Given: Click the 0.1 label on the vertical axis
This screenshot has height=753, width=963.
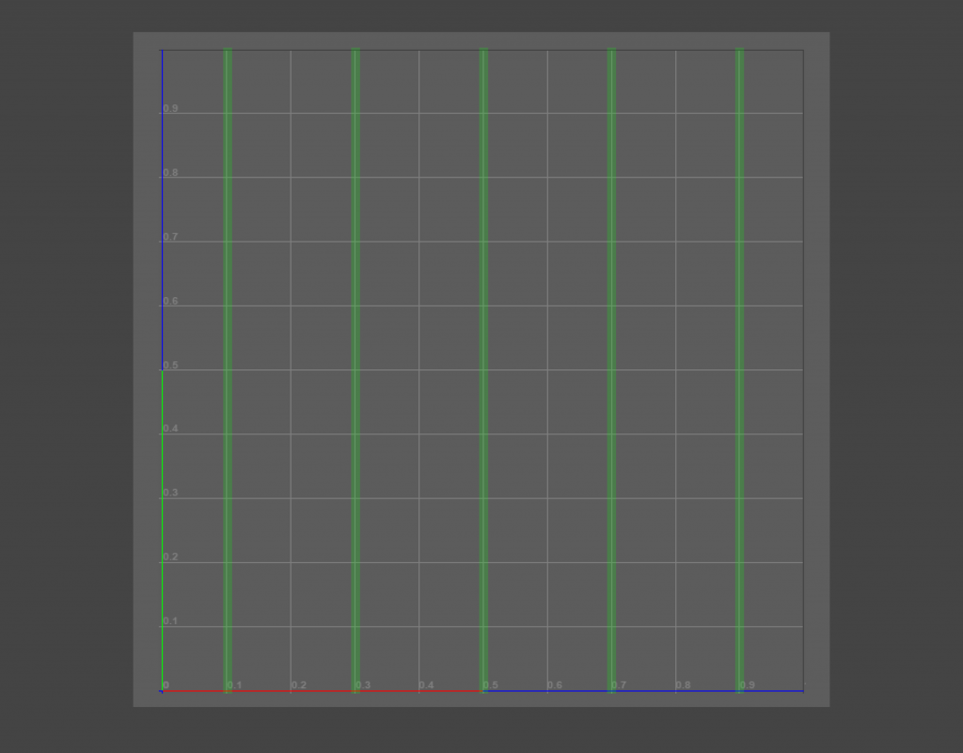Looking at the screenshot, I should (171, 620).
